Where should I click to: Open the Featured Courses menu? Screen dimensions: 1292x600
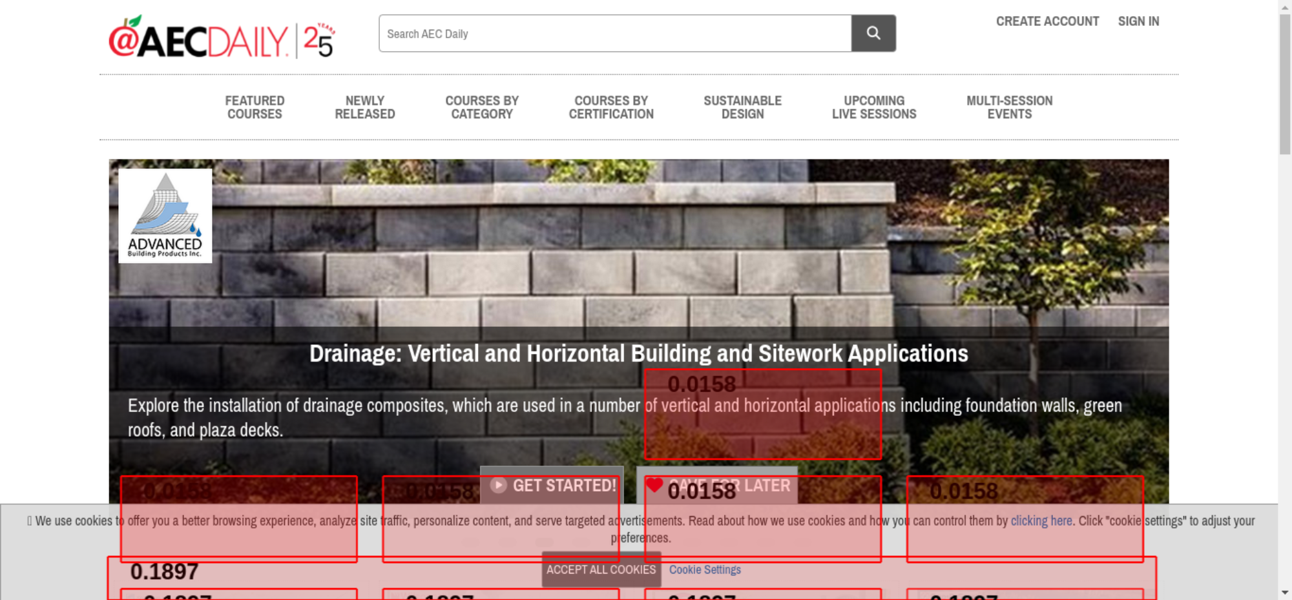coord(255,107)
